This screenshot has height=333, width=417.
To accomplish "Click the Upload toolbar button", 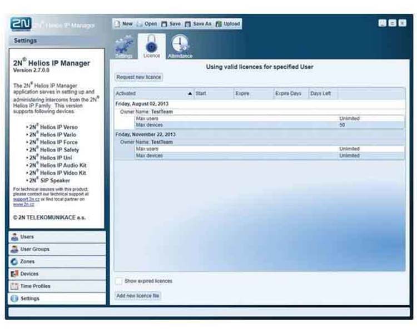I will (x=228, y=24).
